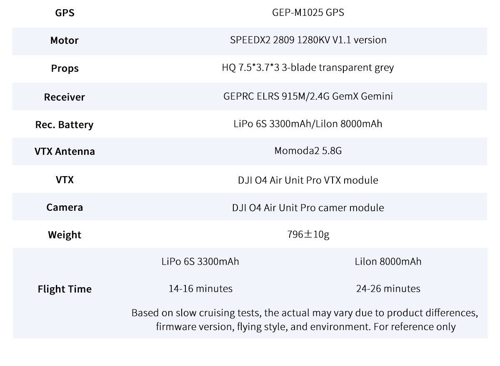This screenshot has width=500, height=366.
Task: Click the slow cruising tests disclaimer text
Action: [x=305, y=320]
